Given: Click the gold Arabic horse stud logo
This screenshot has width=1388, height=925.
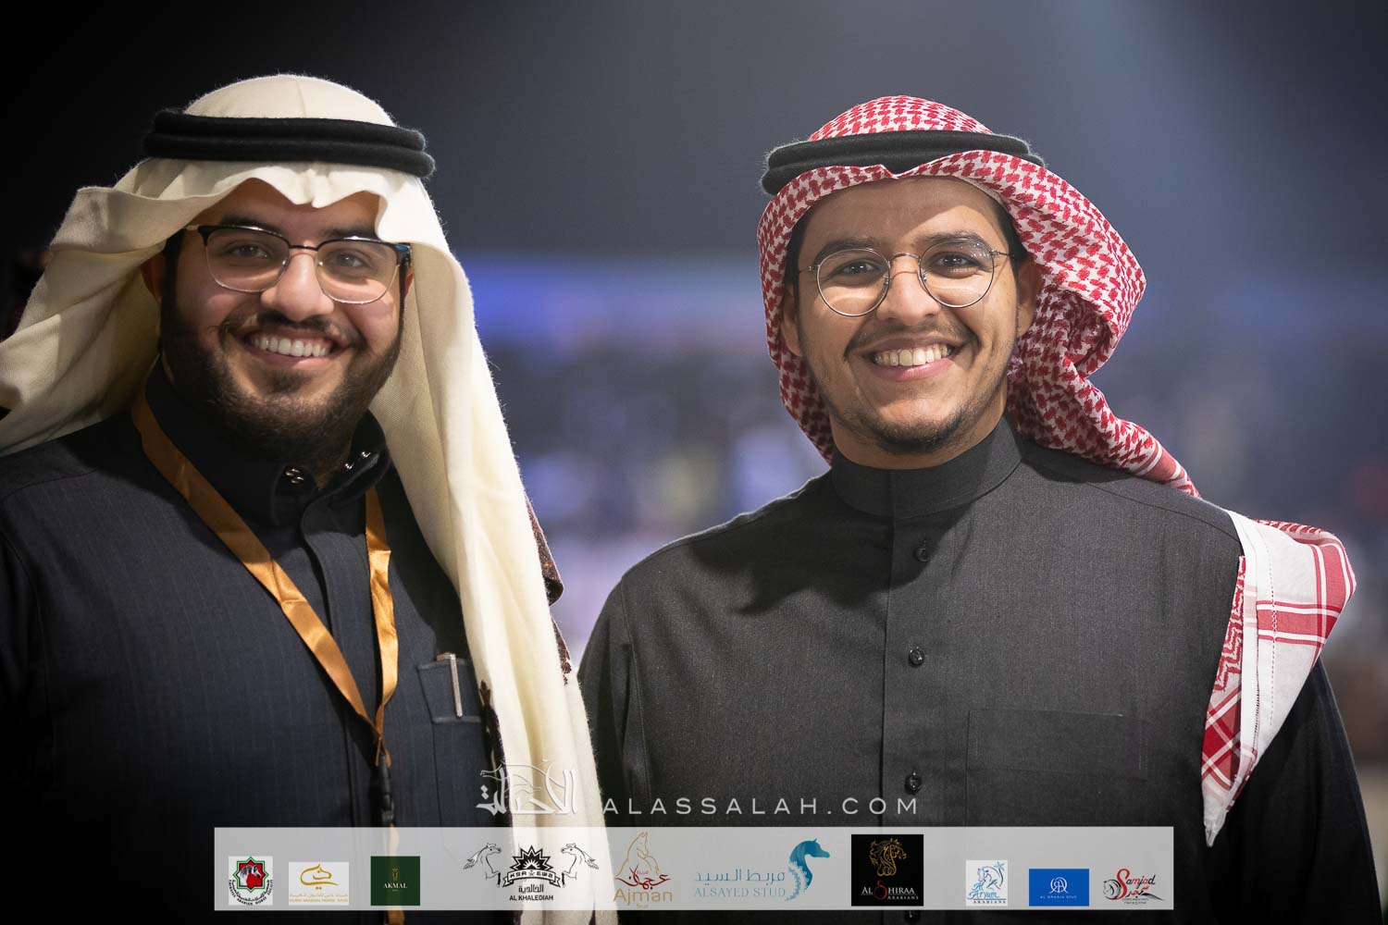Looking at the screenshot, I should (318, 880).
